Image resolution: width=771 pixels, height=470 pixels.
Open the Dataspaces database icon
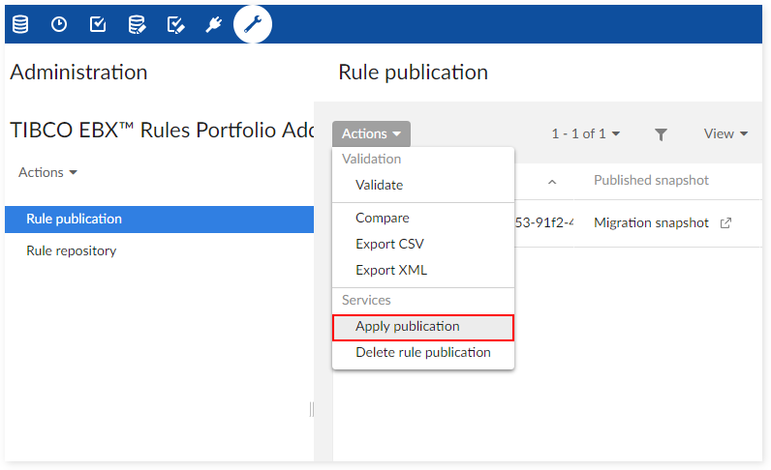coord(20,24)
